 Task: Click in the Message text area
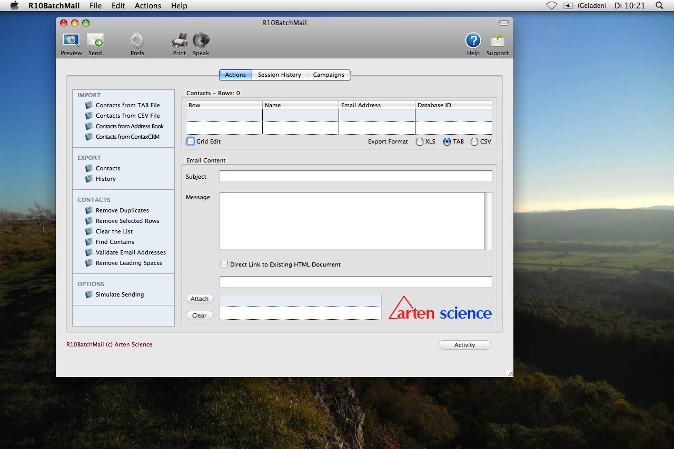click(x=352, y=221)
